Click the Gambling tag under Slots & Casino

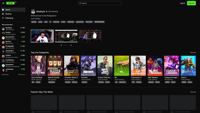click(x=51, y=82)
